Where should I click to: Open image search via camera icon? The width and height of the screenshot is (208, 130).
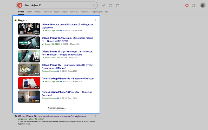pos(110,5)
